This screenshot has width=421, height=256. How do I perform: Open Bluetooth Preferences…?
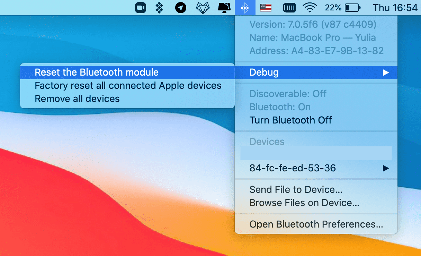[316, 224]
